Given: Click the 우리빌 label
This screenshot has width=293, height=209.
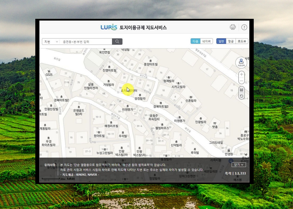Looking at the screenshot, I should pos(123,136).
